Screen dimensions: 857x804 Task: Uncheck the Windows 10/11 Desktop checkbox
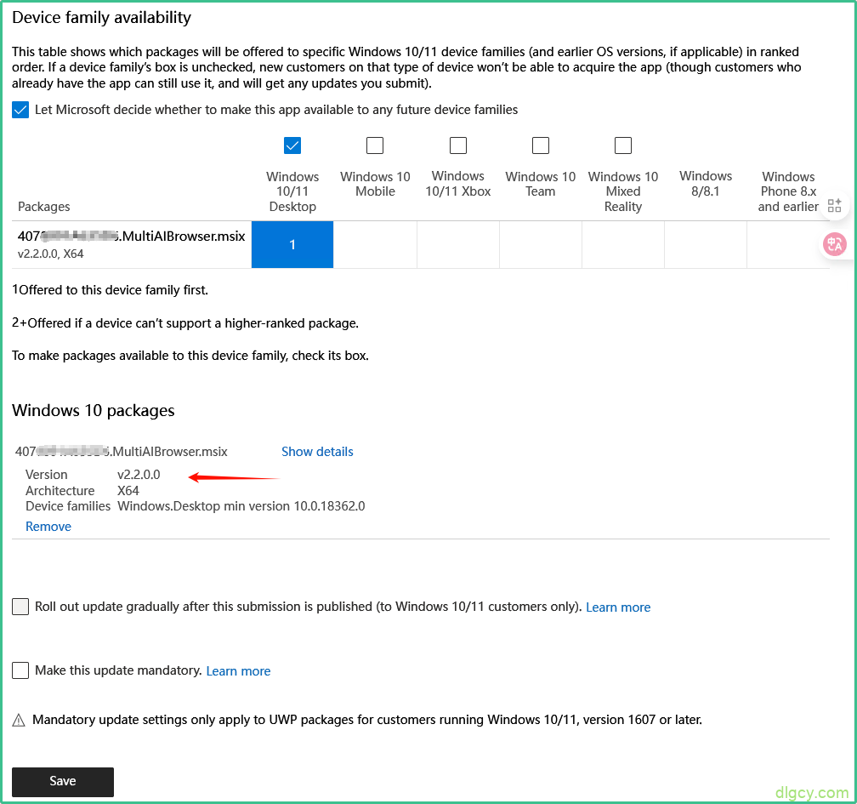(292, 145)
